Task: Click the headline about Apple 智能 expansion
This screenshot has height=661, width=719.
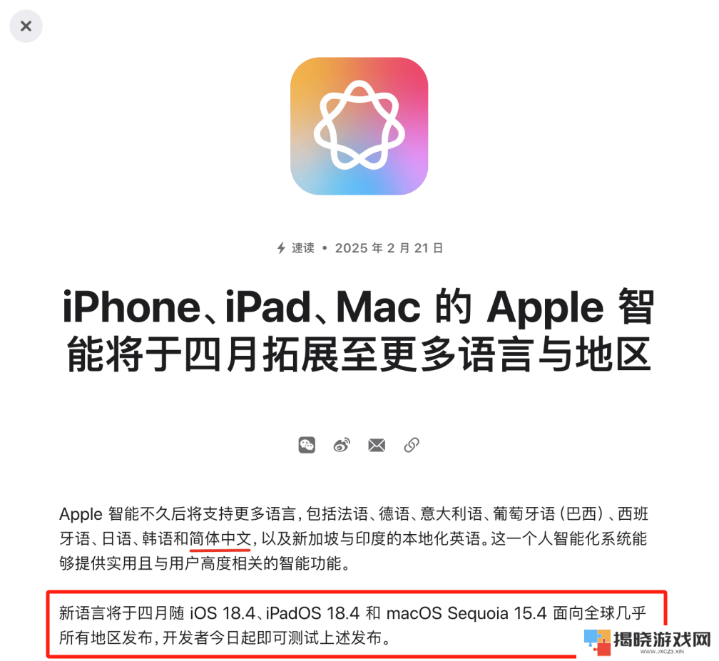Action: 359,330
